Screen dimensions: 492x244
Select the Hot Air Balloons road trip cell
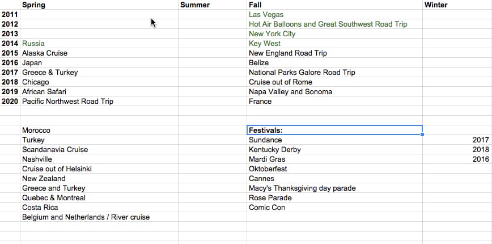(x=334, y=24)
